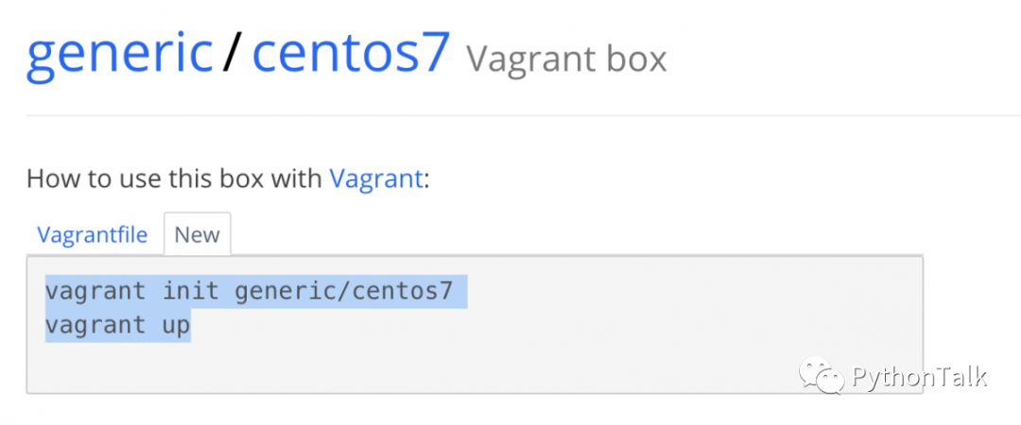Screen dimensions: 1021x425
Task: Click the colon after the Vagrant link
Action: (x=426, y=179)
